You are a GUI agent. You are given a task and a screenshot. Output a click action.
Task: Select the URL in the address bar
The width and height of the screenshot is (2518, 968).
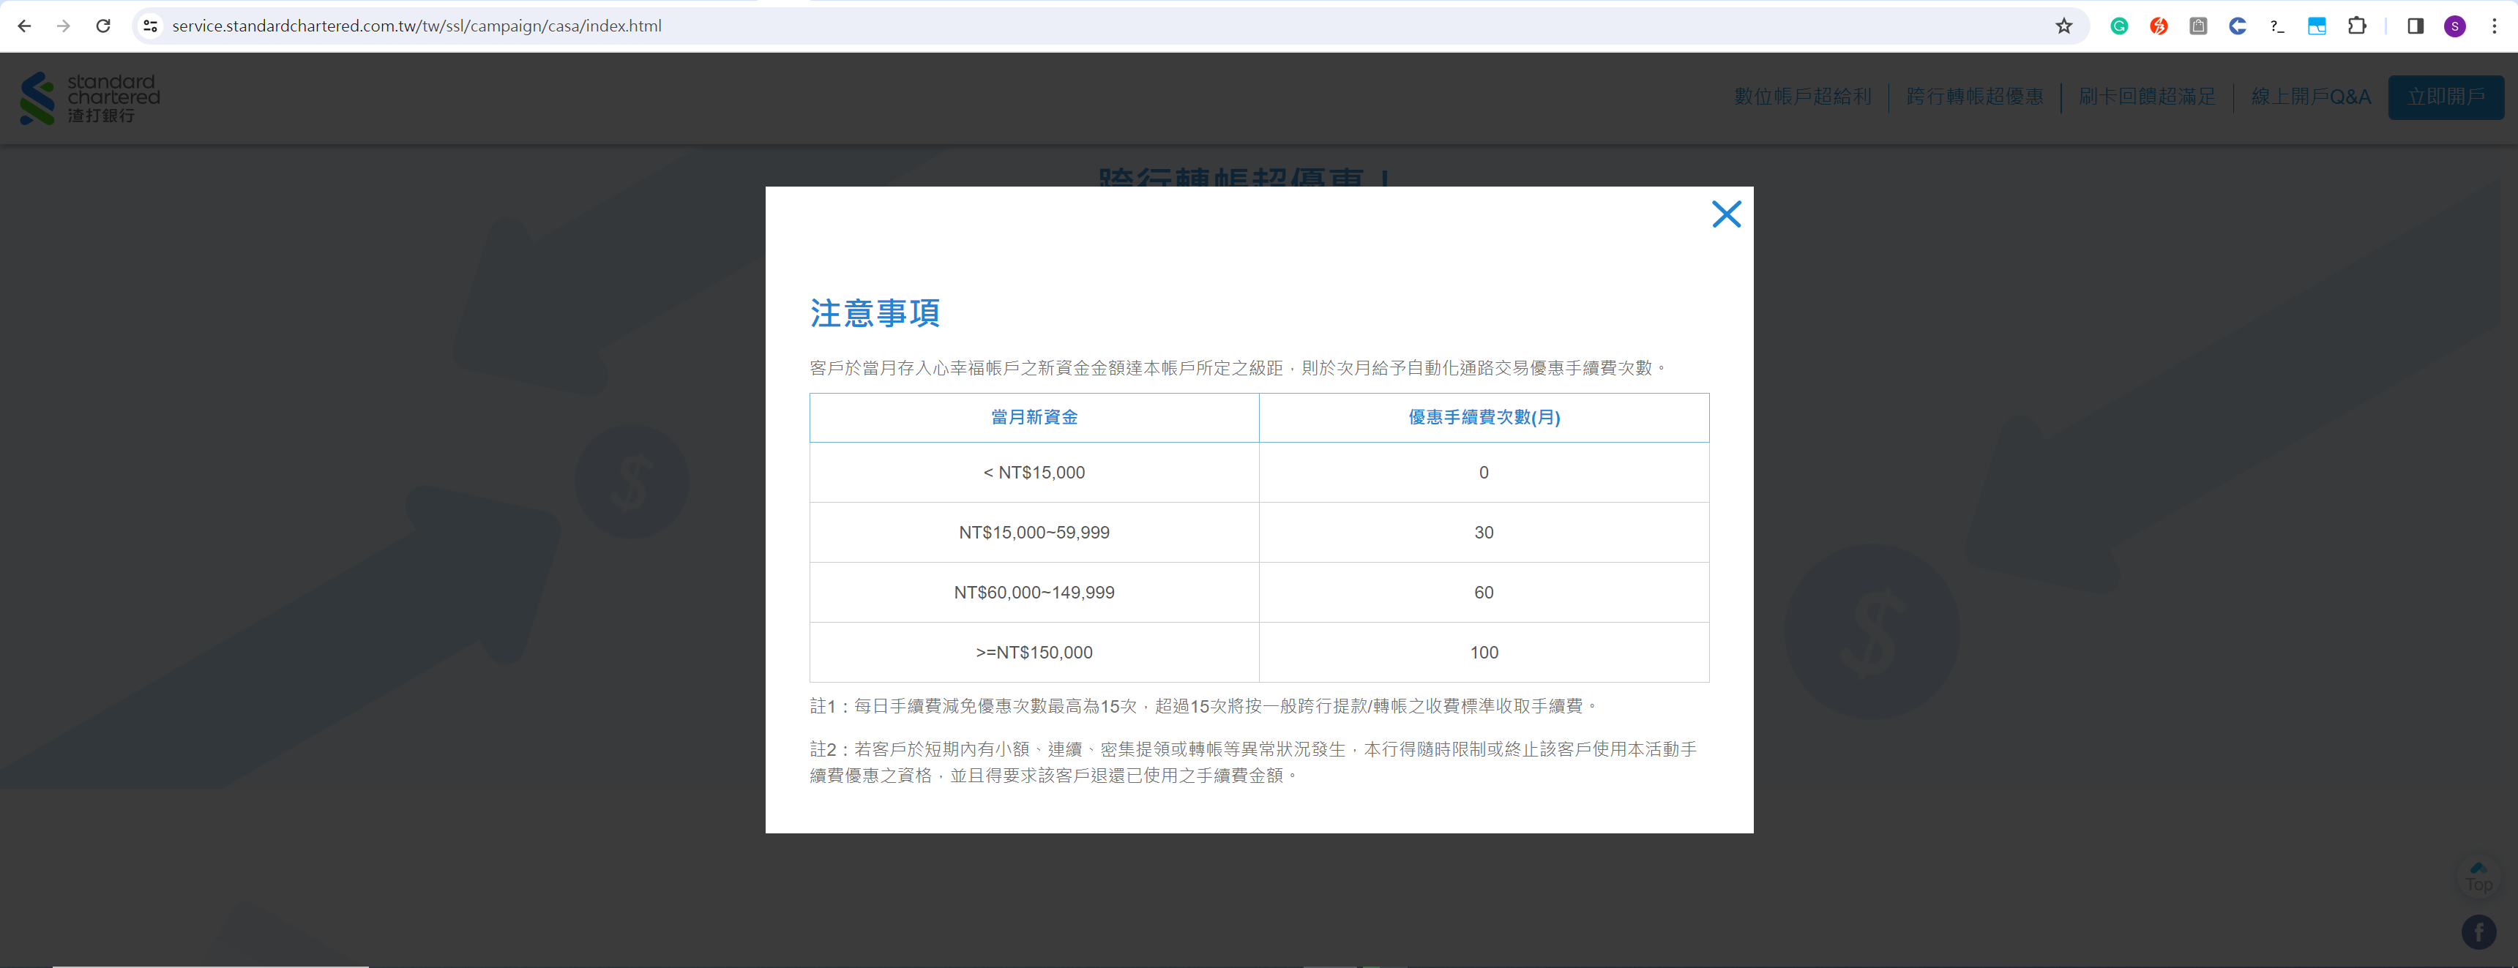click(x=416, y=26)
